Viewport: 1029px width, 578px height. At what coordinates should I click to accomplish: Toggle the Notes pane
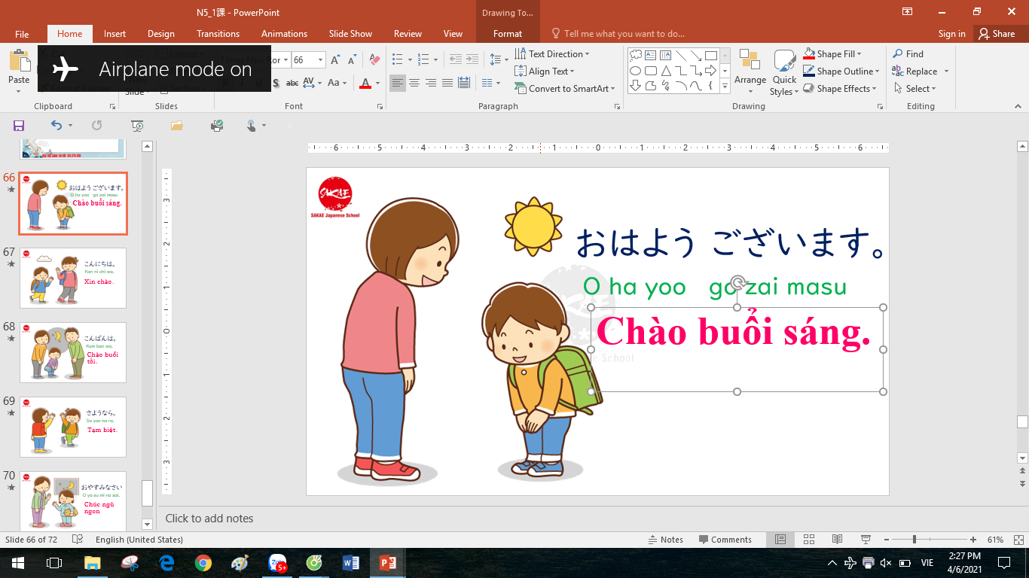[x=665, y=540]
